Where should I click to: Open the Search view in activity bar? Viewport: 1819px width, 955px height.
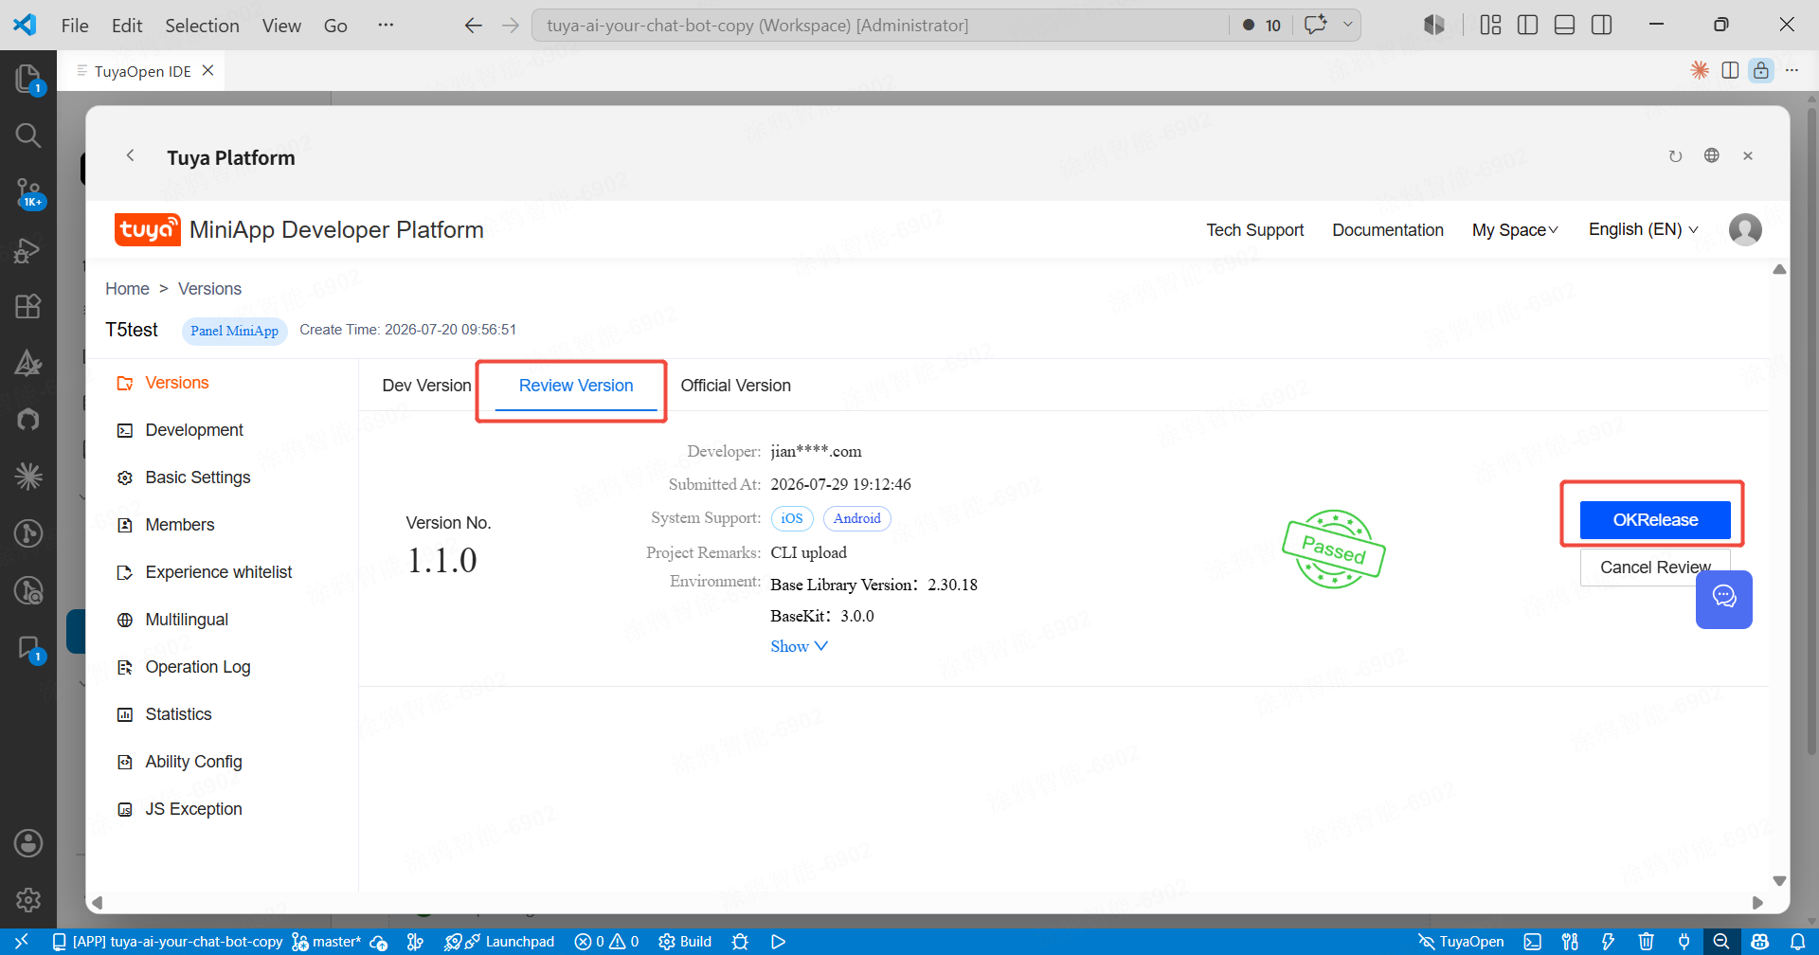click(28, 135)
